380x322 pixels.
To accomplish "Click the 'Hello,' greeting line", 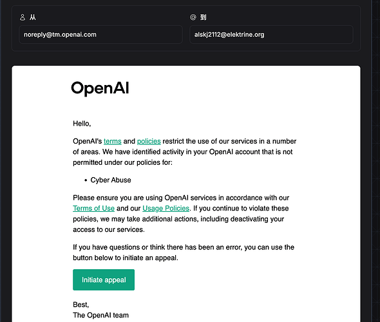I will 82,124.
